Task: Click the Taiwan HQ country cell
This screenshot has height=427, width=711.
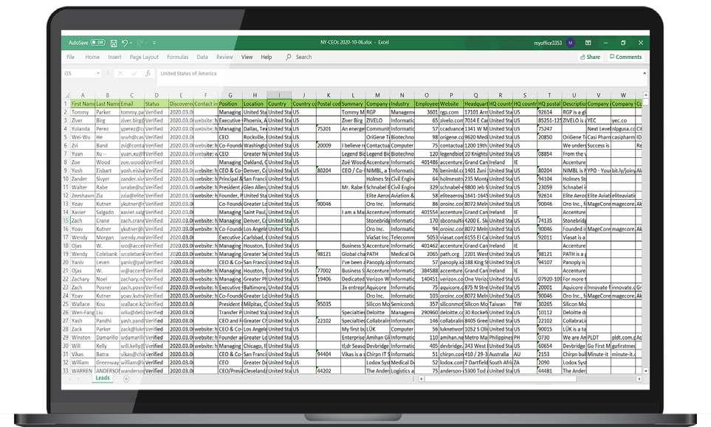Action: 500,305
